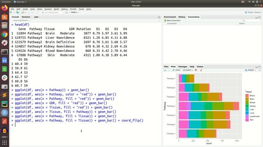Open the recent files dropdown arrow
Screen dimensions: 263x147
tap(25, 13)
